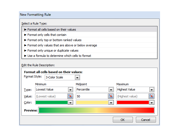Screen dimensions: 179x138
Task: Click the Maximum value input field
Action: (x=133, y=96)
